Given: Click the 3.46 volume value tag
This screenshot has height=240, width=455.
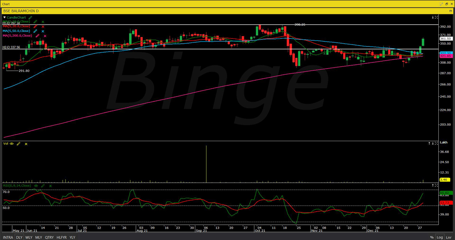Looking at the screenshot, I should 444,180.
